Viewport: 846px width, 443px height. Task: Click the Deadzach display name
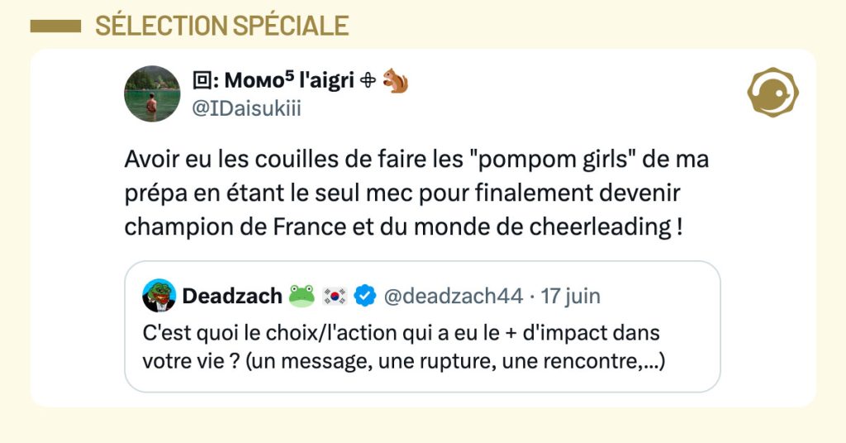(231, 295)
